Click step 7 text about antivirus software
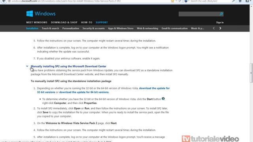The width and height of the screenshot is (253, 142). pyautogui.click(x=68, y=58)
